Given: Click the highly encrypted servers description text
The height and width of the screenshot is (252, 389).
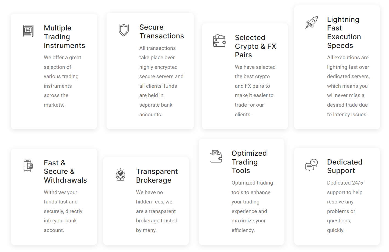Looking at the screenshot, I should (x=161, y=81).
